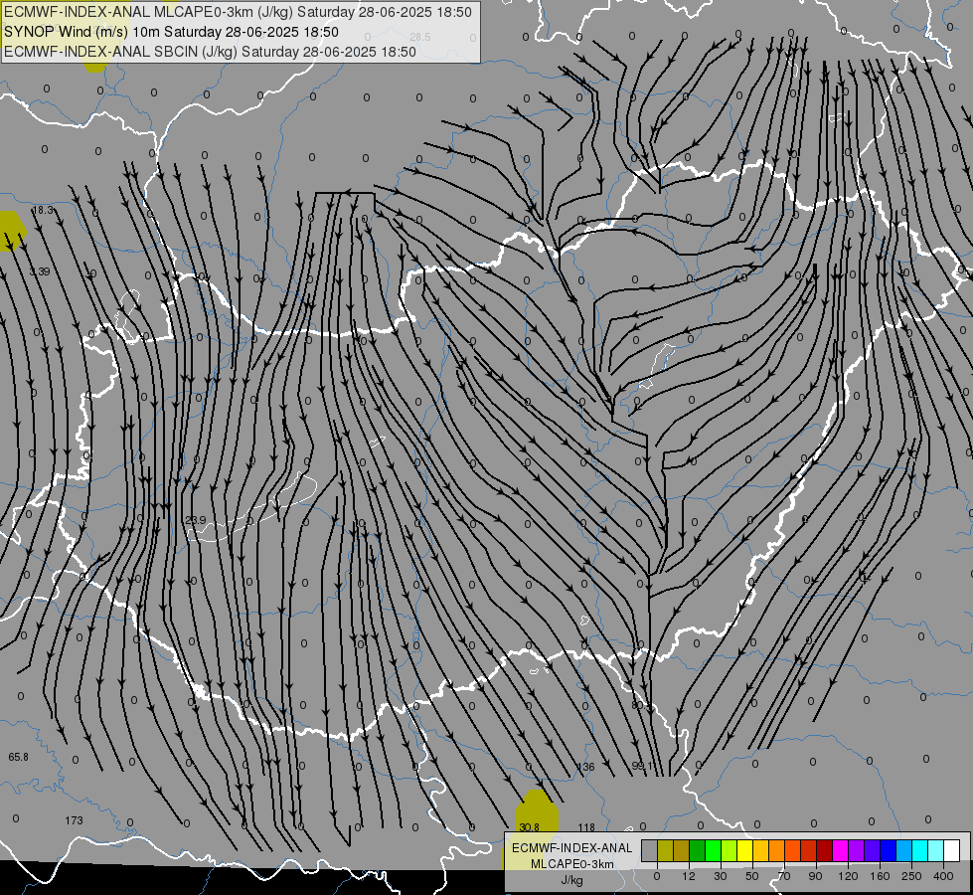Click the 12 tick label in legend
This screenshot has width=973, height=895.
689,876
